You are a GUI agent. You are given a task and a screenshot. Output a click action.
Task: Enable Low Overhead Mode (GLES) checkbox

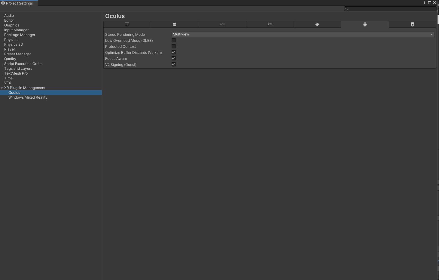(174, 40)
